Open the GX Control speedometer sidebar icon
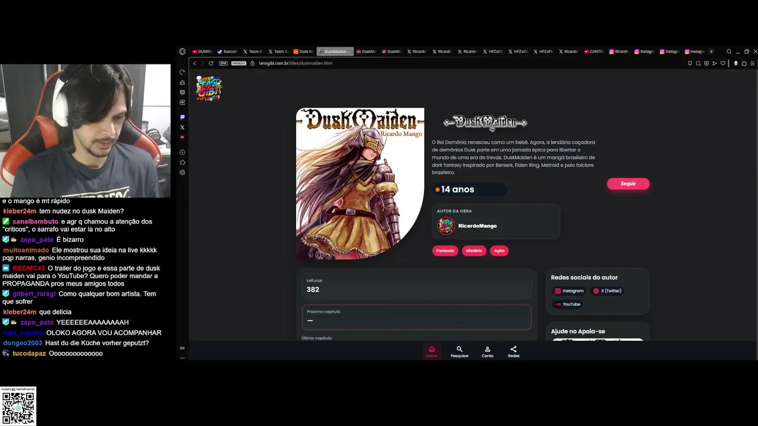The image size is (758, 426). tap(182, 72)
